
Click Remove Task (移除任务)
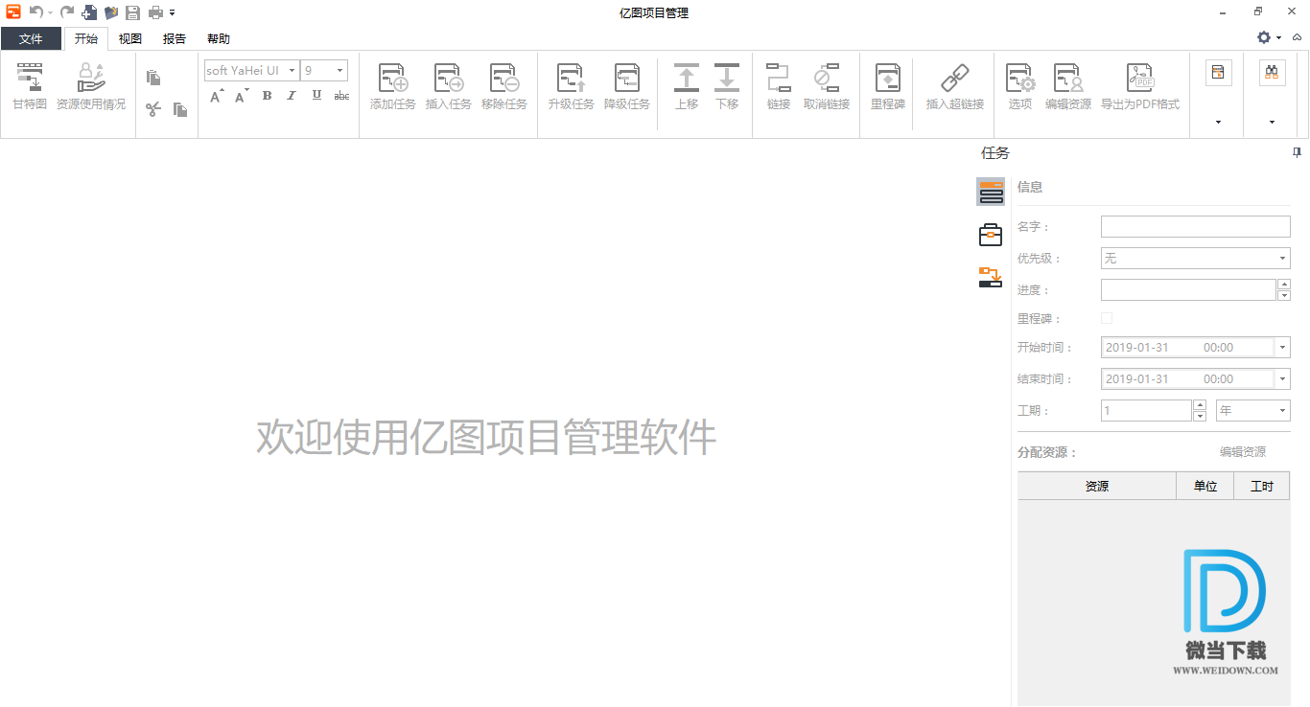pos(504,86)
